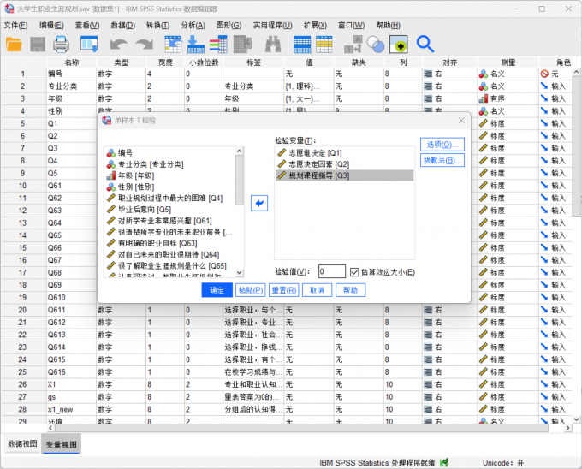Click the 测量 column header
Viewport: 582px width, 469px height.
(x=508, y=62)
